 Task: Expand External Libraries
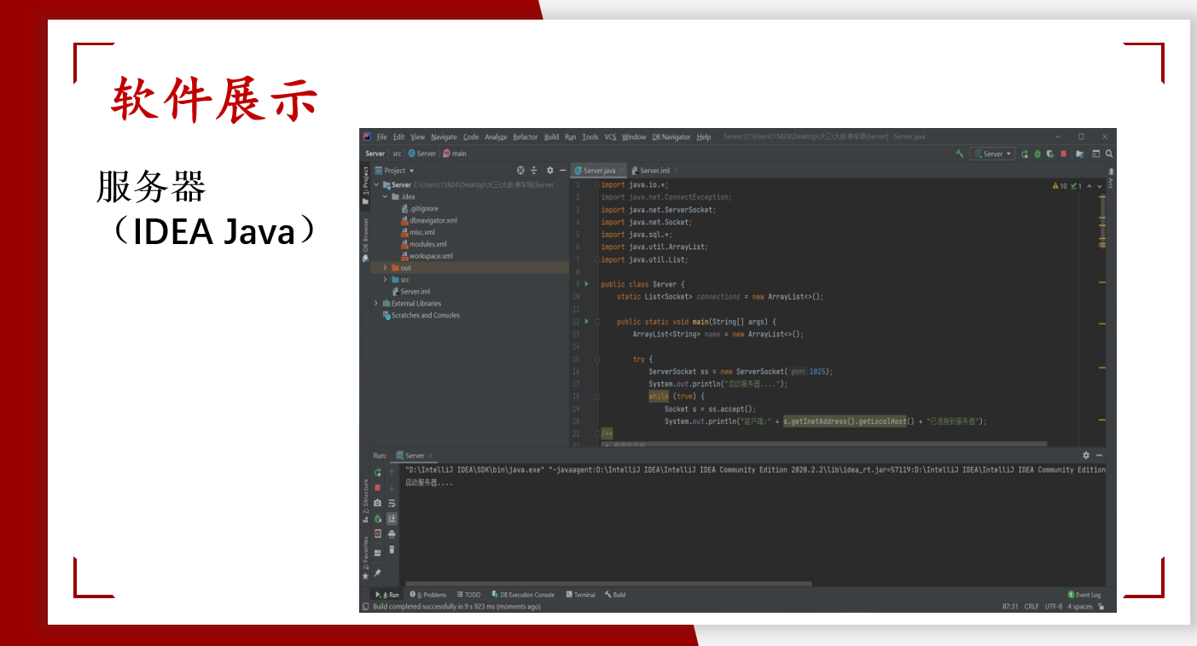point(376,303)
